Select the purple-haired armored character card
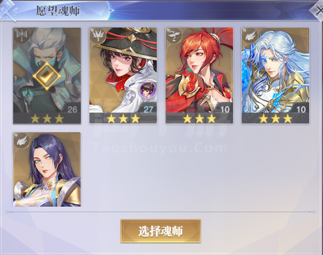 click(47, 169)
